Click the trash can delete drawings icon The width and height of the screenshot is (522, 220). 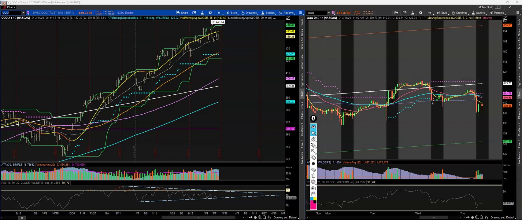coord(313,176)
